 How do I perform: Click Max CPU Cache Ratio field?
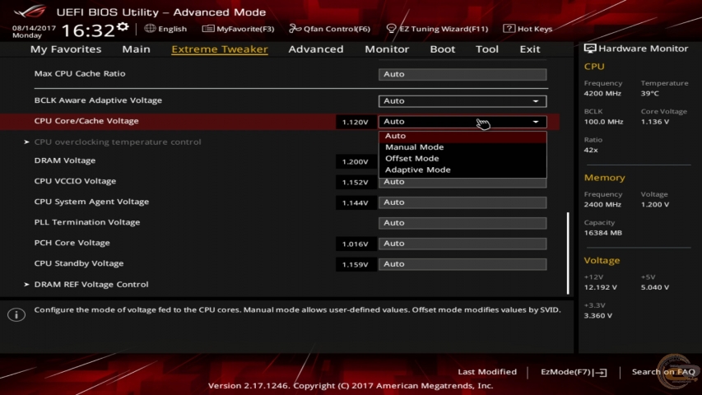click(x=463, y=74)
